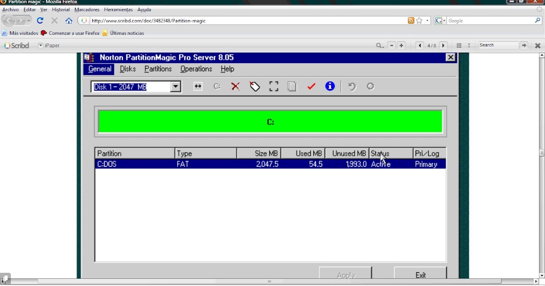Open Firefox Archivo menu
This screenshot has width=545, height=286.
click(11, 10)
